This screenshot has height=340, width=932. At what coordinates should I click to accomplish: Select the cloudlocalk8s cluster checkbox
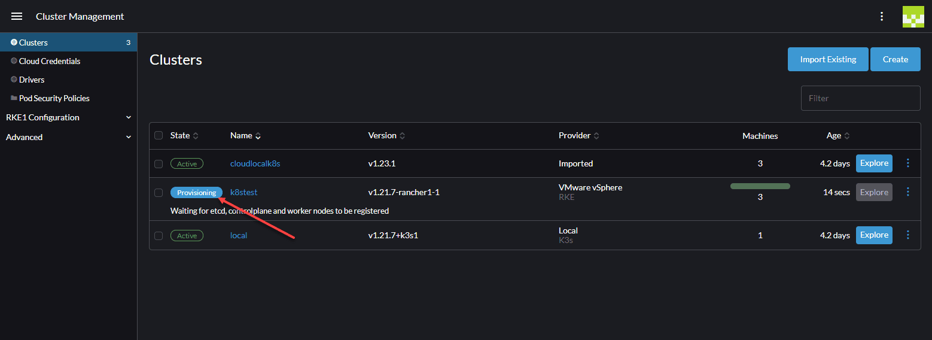(x=159, y=163)
